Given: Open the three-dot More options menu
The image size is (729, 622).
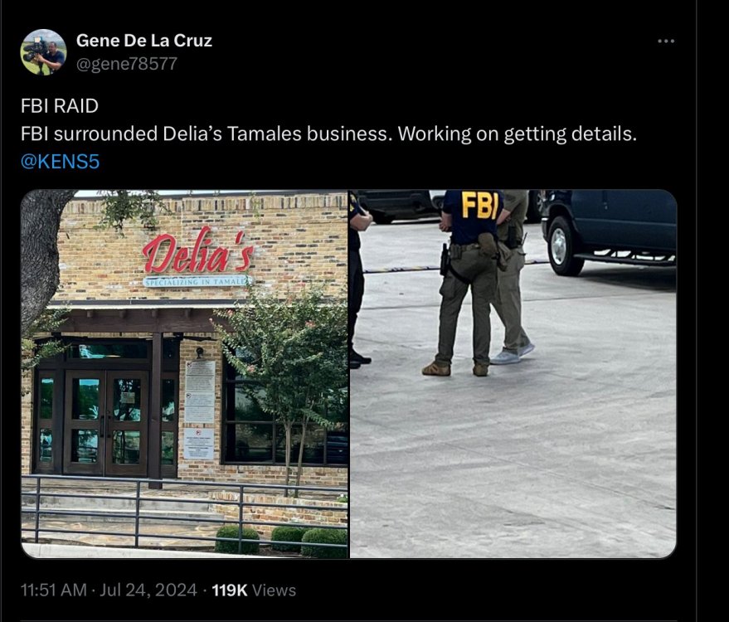Looking at the screenshot, I should (666, 41).
